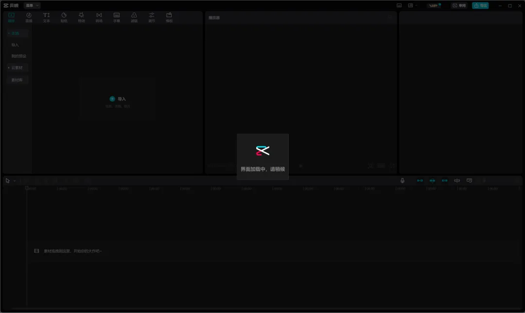Click the main track film icon
Screen dimensions: 525x313
point(36,251)
